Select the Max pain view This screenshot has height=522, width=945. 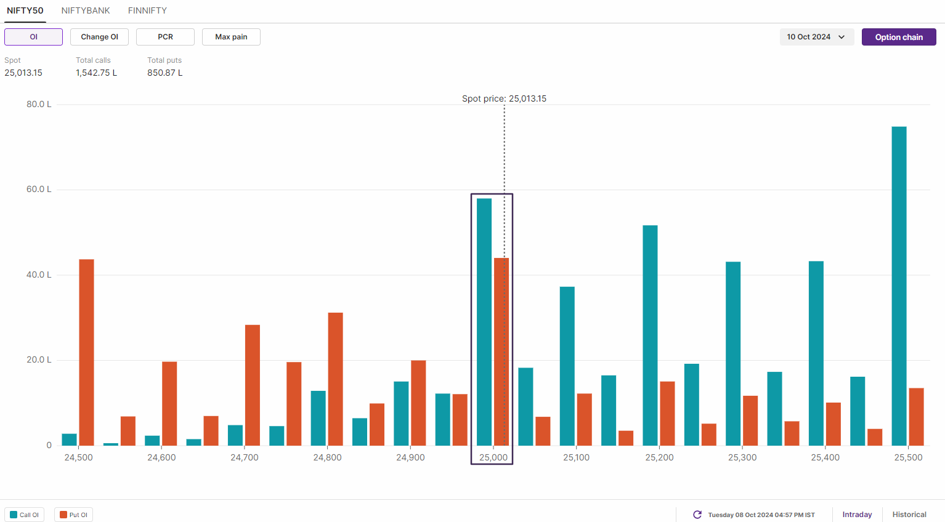[x=231, y=37]
